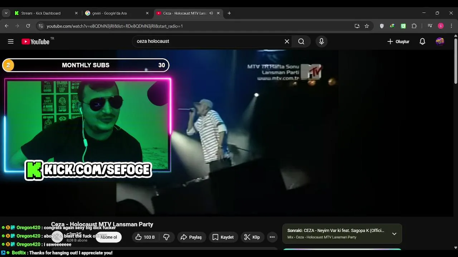
Task: Open YouTube account avatar menu
Action: click(440, 41)
